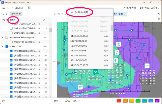Click スキャンを再開 button

[x=130, y=8]
